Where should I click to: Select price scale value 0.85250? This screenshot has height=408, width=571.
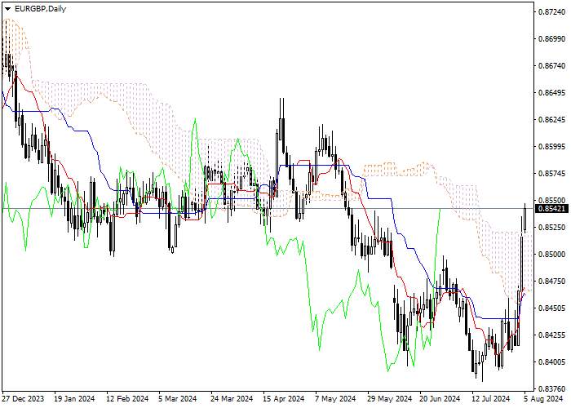click(551, 228)
